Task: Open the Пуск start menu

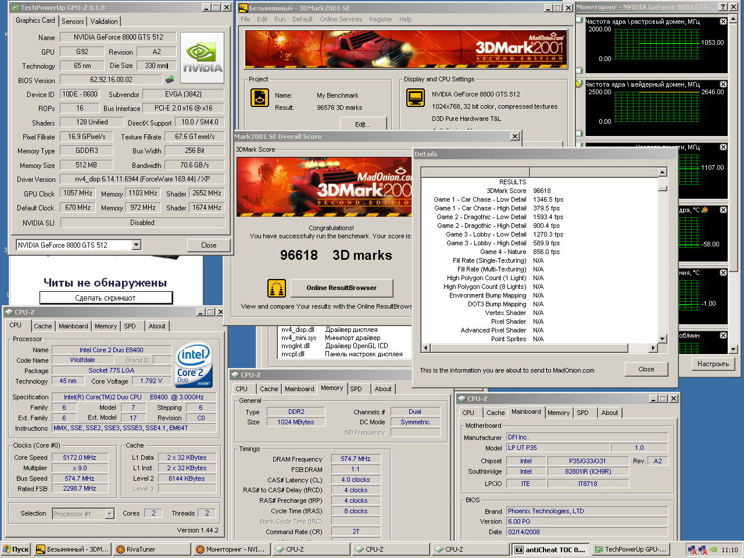Action: 16,549
